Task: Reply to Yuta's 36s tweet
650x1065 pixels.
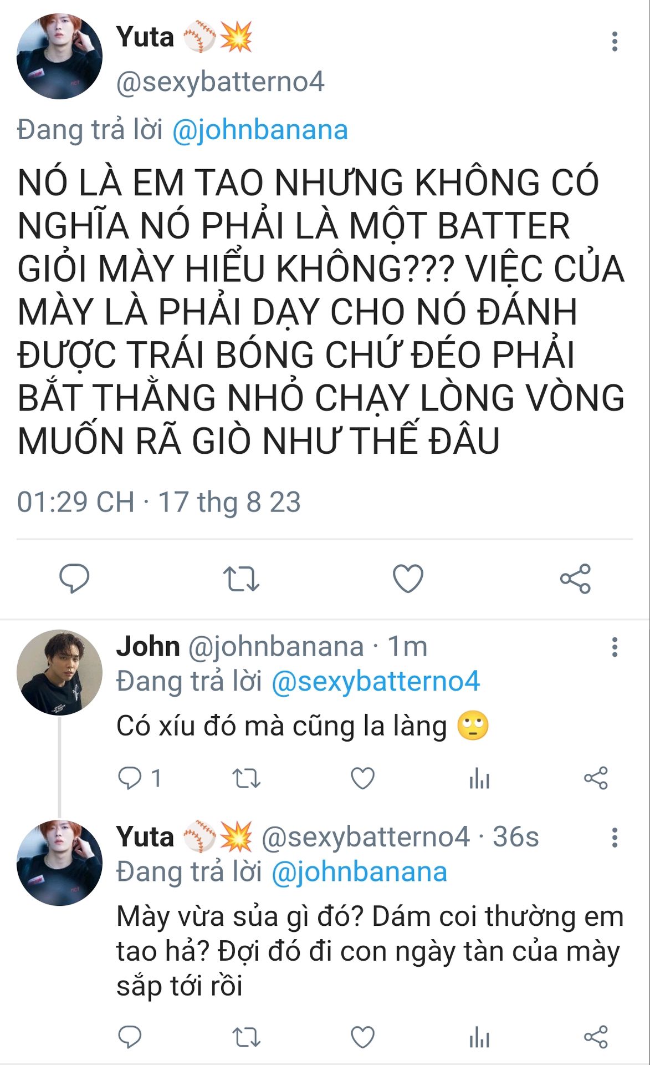Action: pyautogui.click(x=130, y=1037)
